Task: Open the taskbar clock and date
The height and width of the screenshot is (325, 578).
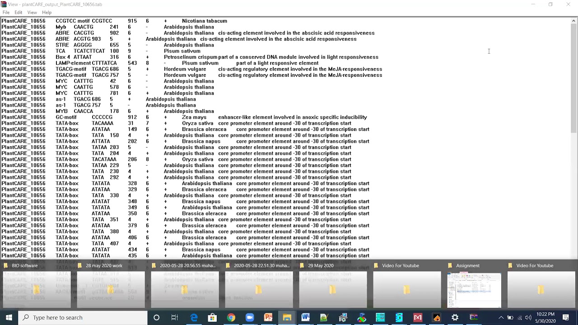Action: click(x=546, y=318)
